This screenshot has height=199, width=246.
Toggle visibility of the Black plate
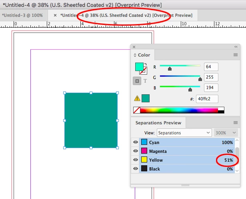pyautogui.click(x=135, y=169)
